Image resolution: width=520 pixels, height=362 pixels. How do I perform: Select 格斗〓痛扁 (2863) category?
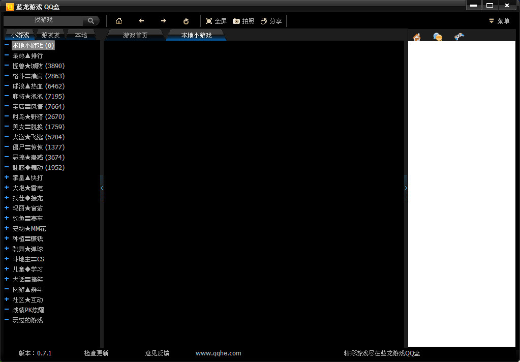39,76
